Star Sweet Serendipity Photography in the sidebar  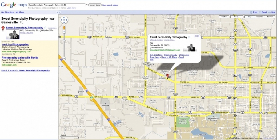click(x=45, y=28)
